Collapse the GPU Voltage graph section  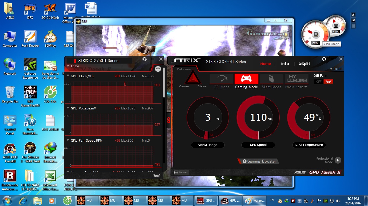68,108
